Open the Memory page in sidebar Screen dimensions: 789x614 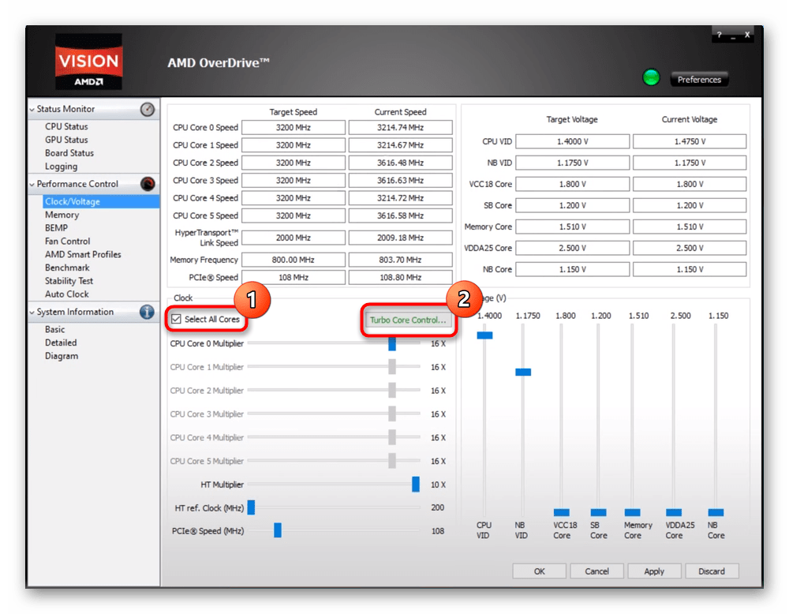pyautogui.click(x=62, y=215)
